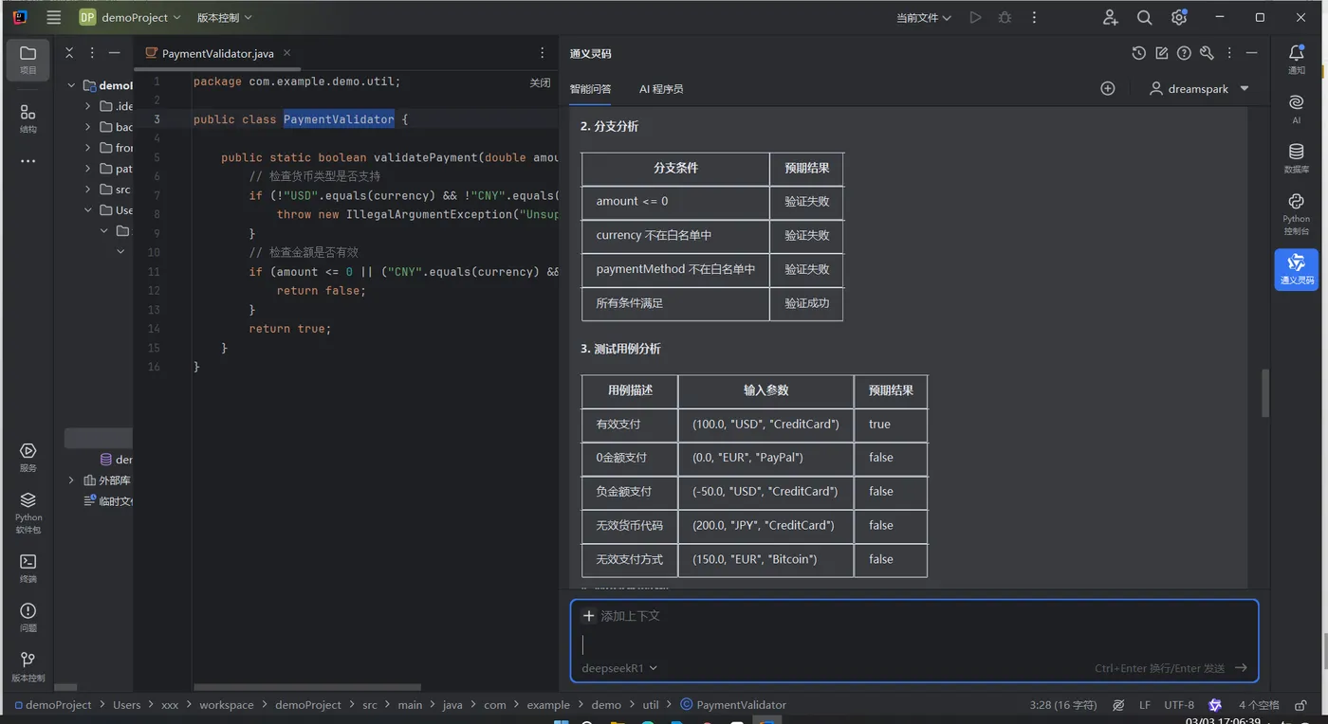This screenshot has width=1328, height=724.
Task: Open the 当前文件 run configuration dropdown
Action: pos(924,17)
